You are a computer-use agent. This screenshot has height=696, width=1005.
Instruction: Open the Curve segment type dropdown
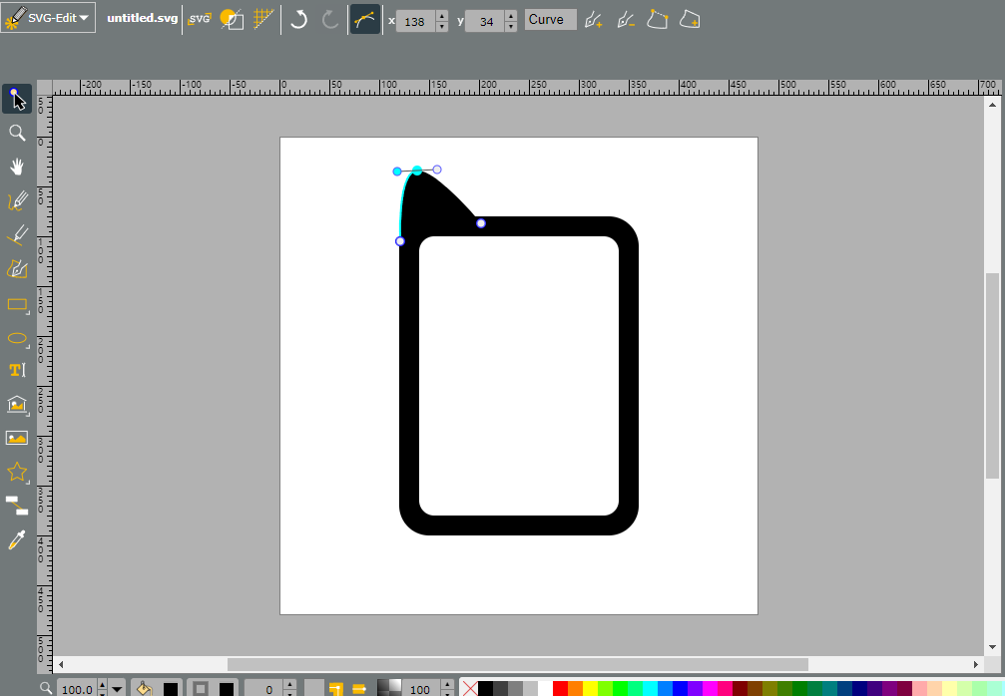(551, 20)
